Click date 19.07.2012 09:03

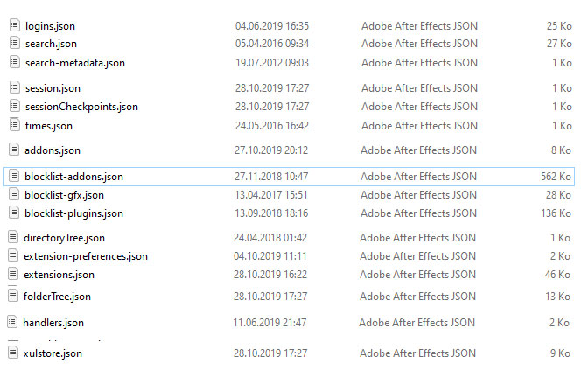272,63
